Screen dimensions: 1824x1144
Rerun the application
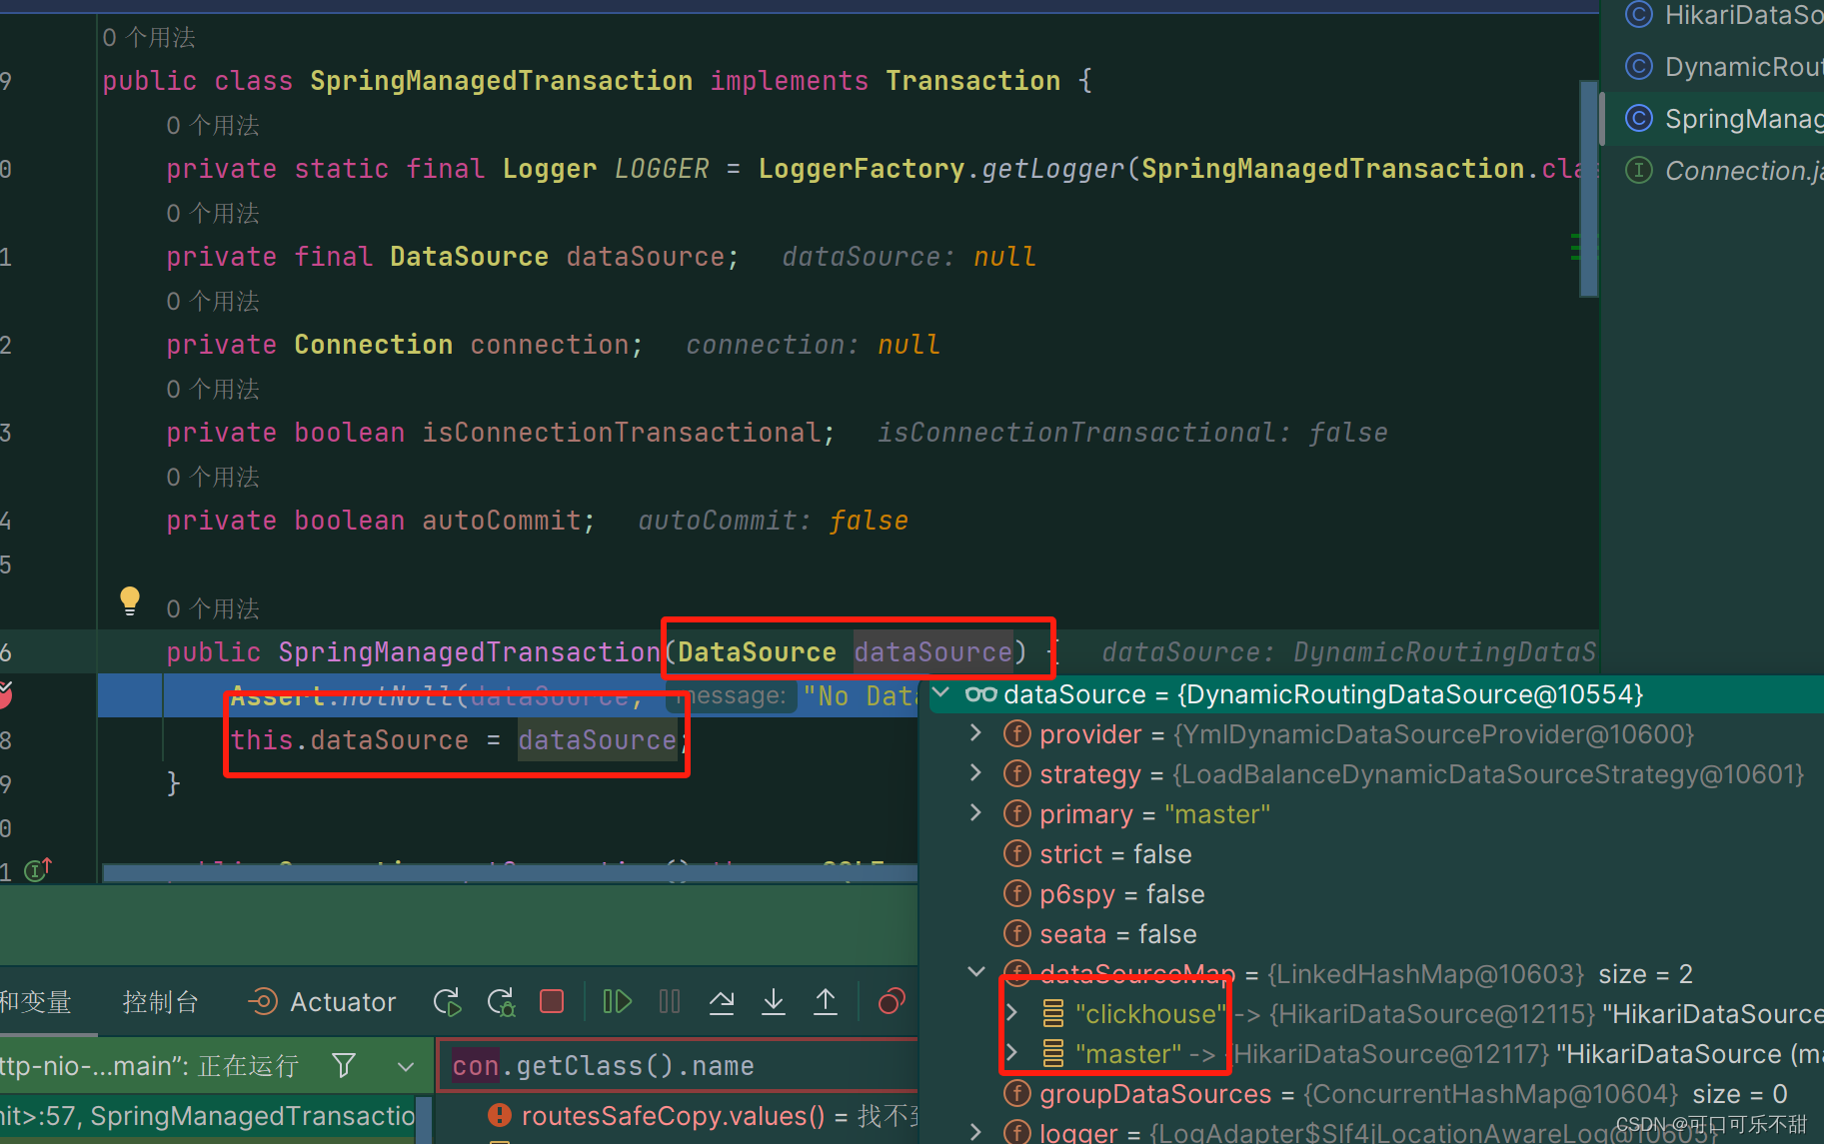(x=447, y=1001)
